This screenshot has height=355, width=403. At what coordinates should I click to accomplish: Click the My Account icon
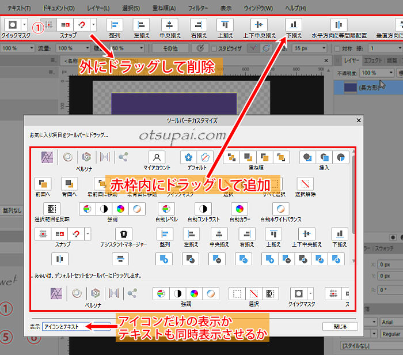157,157
